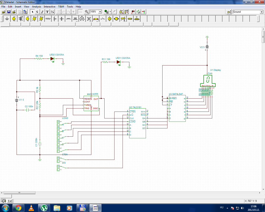Click the Open file toolbar icon

point(4,12)
